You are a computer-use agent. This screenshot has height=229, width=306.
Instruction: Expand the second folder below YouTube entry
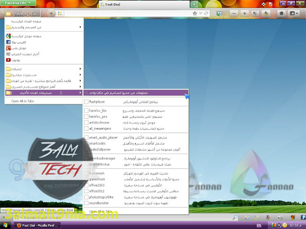[x=44, y=75]
